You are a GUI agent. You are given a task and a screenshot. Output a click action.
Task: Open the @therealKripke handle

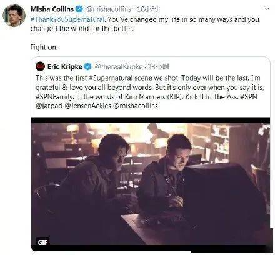[x=119, y=67]
